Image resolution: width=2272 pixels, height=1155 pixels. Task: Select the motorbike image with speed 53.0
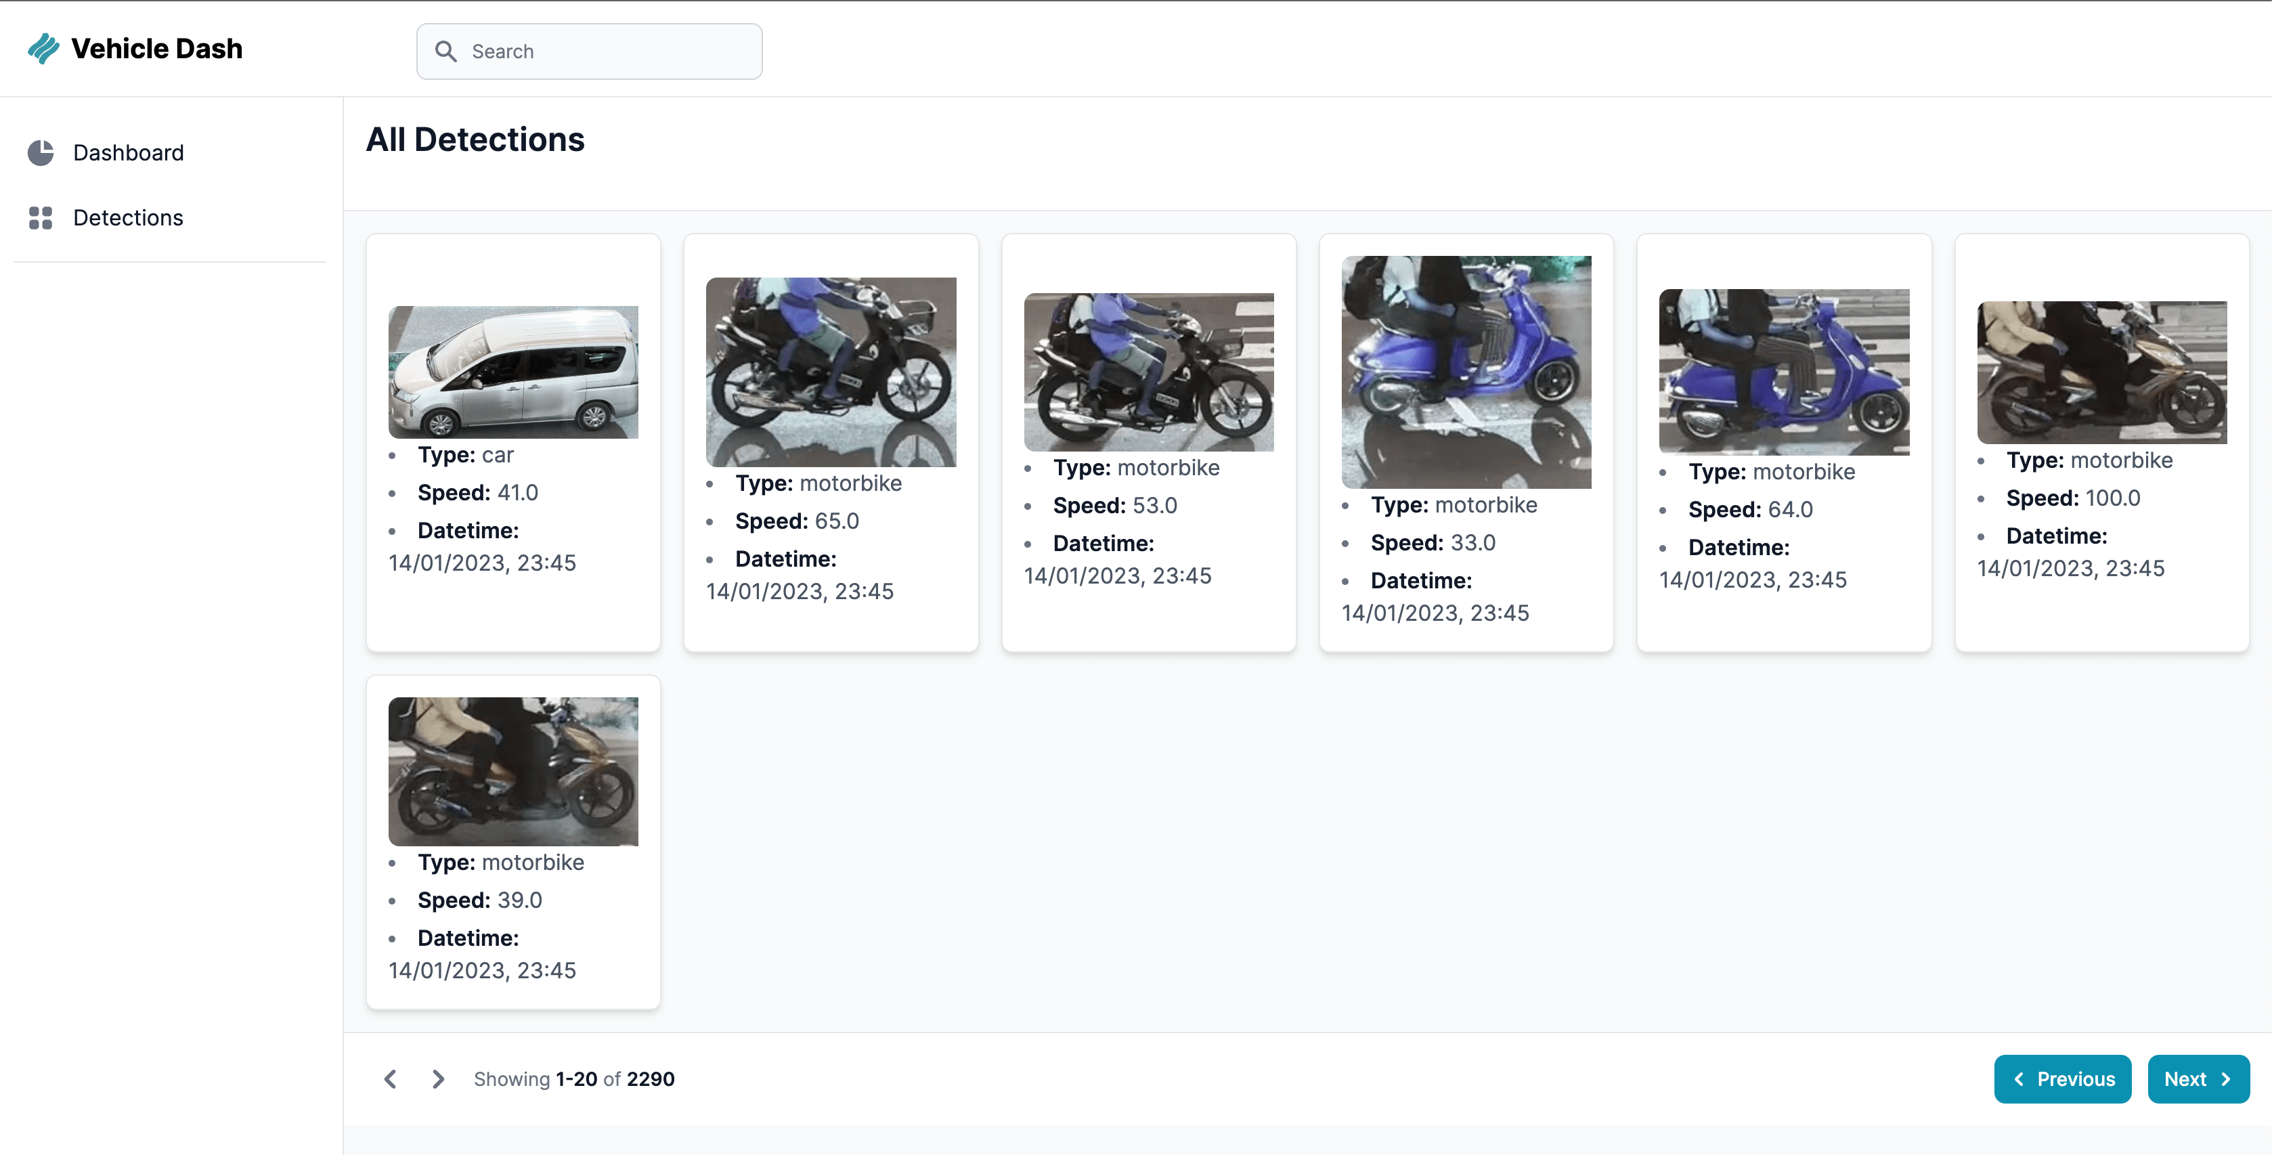coord(1148,372)
